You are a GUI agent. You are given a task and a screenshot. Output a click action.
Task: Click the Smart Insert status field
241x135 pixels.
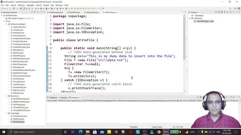pos(157,127)
